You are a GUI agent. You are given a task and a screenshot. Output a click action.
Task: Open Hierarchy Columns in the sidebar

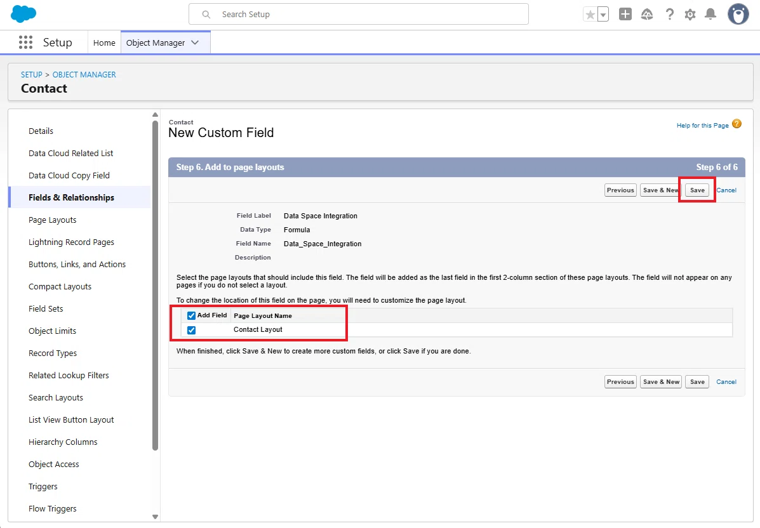(x=63, y=442)
